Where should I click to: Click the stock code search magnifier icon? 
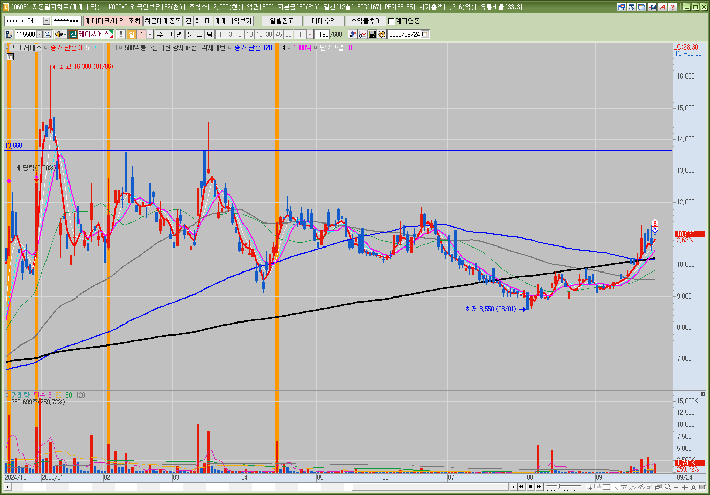(48, 34)
